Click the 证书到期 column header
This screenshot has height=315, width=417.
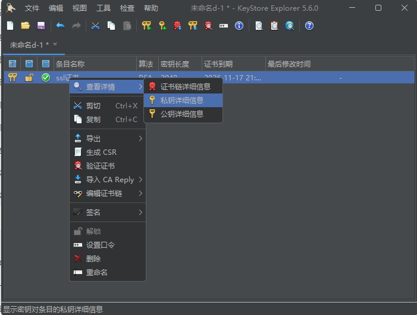[233, 64]
